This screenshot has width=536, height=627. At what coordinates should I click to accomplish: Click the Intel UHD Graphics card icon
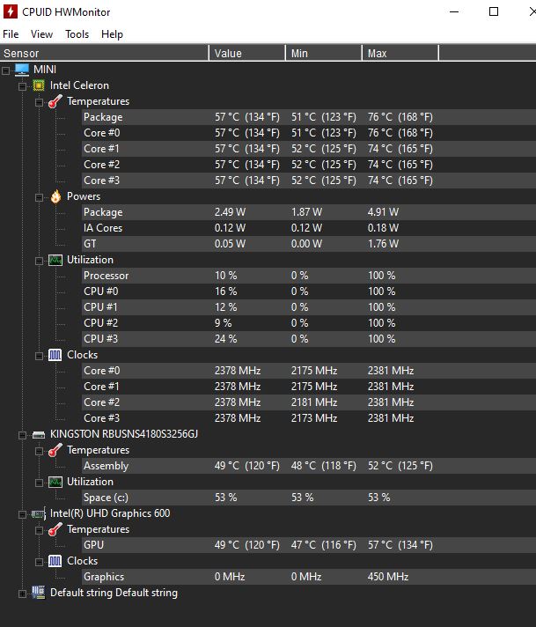click(x=39, y=513)
